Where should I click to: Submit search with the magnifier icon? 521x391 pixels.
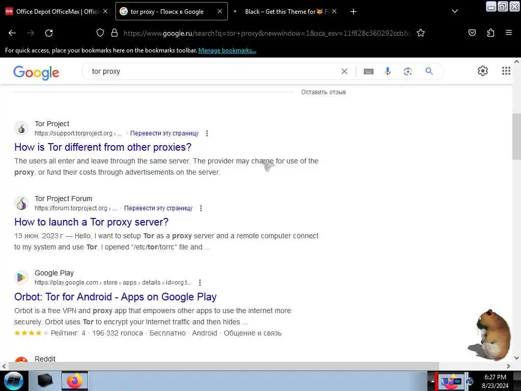(429, 71)
